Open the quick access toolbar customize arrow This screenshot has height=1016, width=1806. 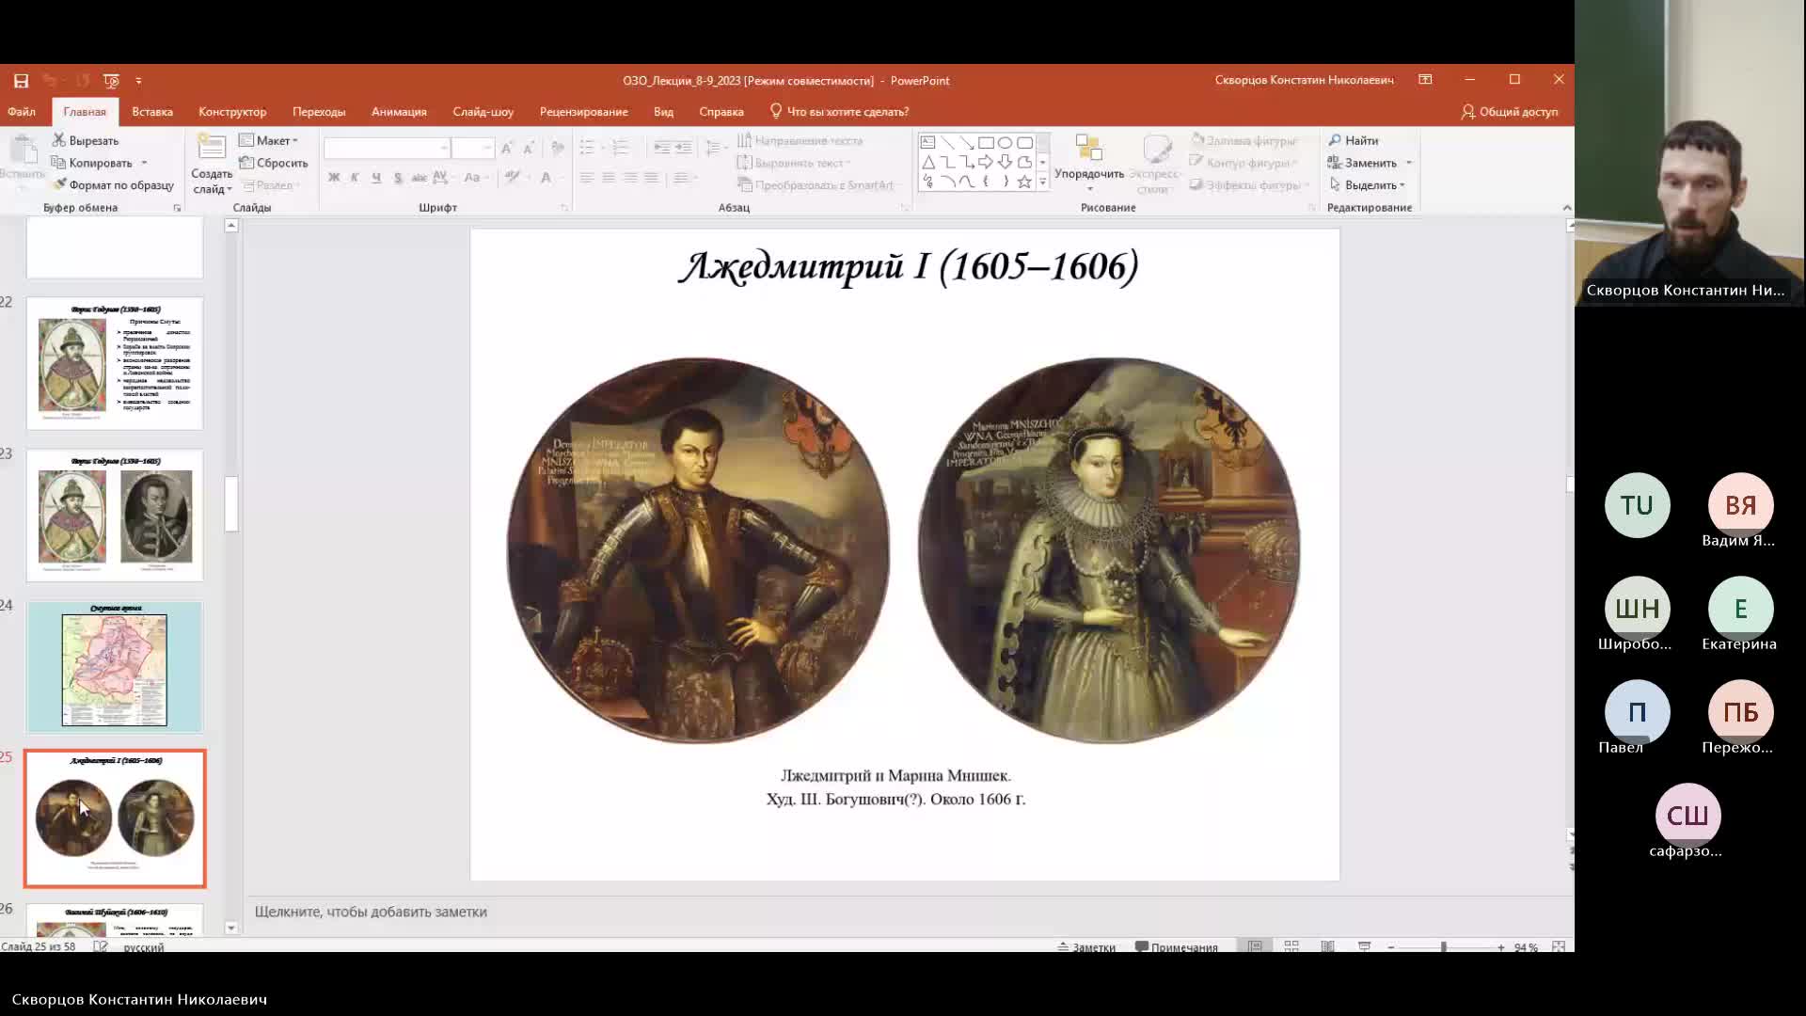(x=138, y=81)
